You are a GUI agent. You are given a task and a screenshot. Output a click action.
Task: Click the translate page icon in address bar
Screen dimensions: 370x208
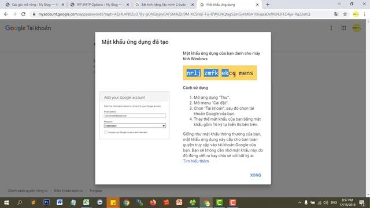(x=336, y=14)
